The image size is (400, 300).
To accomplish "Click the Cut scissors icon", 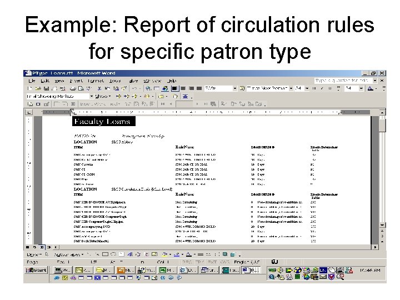I will pyautogui.click(x=99, y=88).
